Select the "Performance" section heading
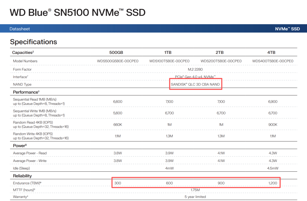Screen dimensions: 307x201 (x=26, y=92)
